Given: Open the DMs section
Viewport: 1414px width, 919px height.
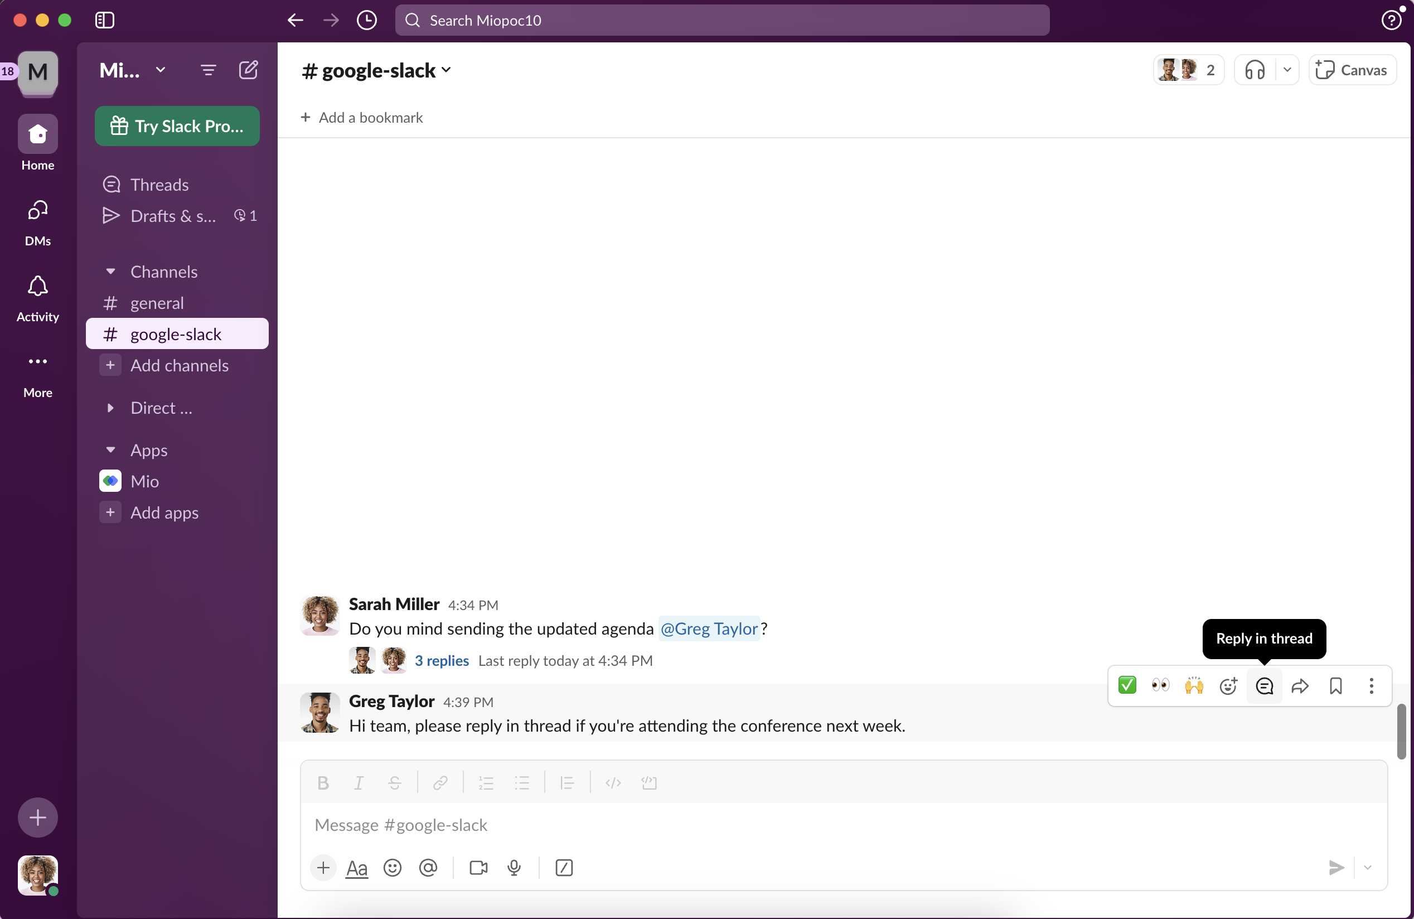Looking at the screenshot, I should tap(37, 223).
